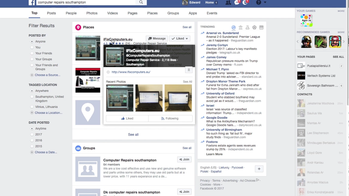The width and height of the screenshot is (349, 196).
Task: Select Entertainment trending clapperboard icon
Action: coord(261,27)
